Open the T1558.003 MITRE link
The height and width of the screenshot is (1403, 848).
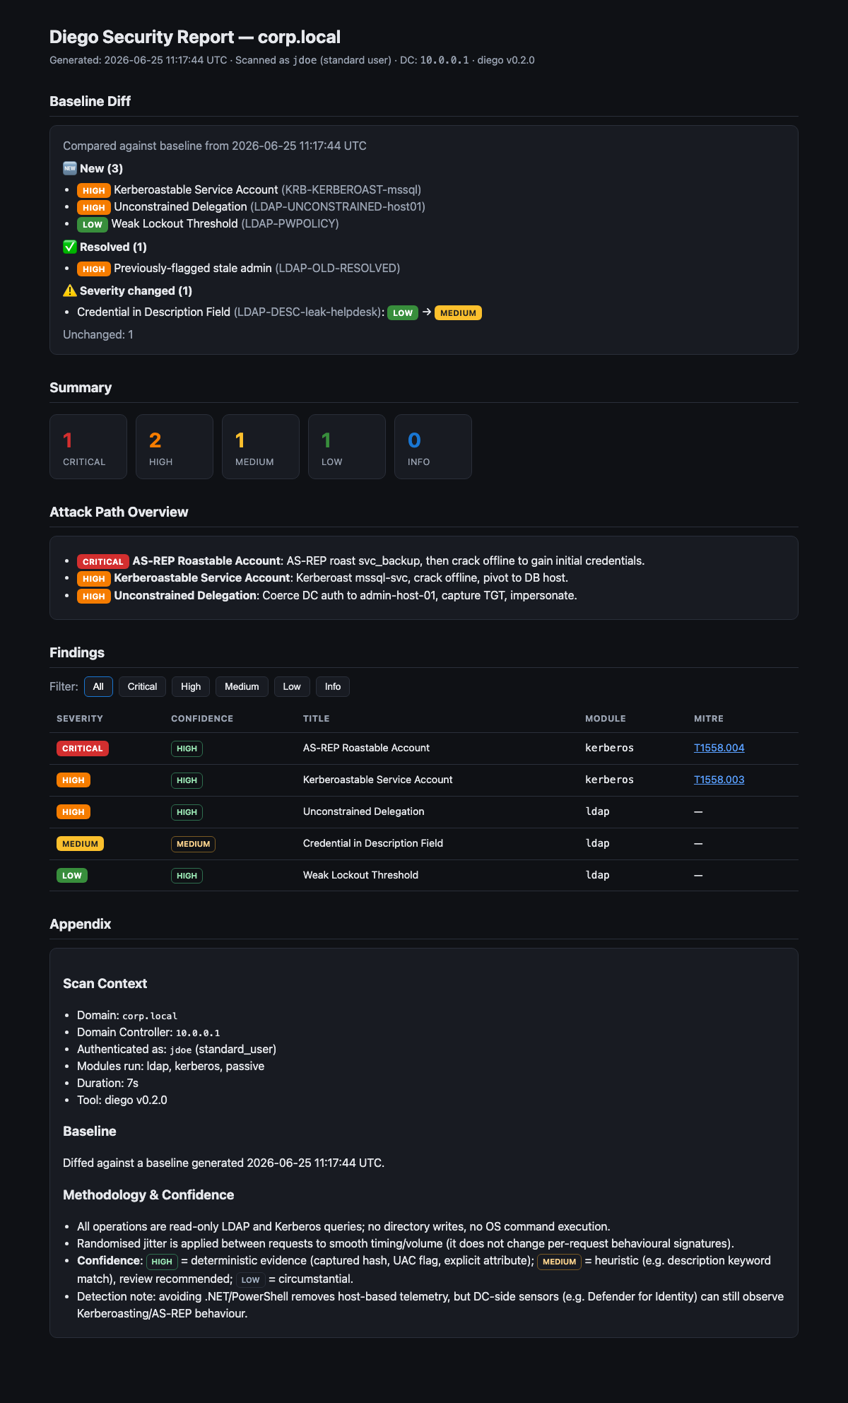tap(719, 780)
